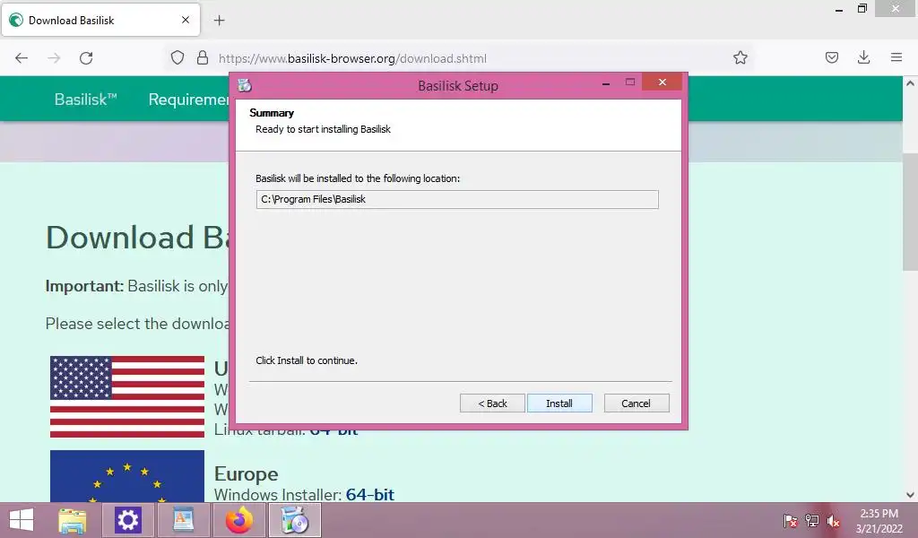Click the Basilisk Setup title bar icon
Screen dimensions: 918x538
[x=245, y=85]
